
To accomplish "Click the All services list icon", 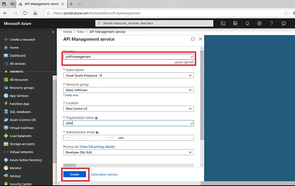I will point(6,64).
